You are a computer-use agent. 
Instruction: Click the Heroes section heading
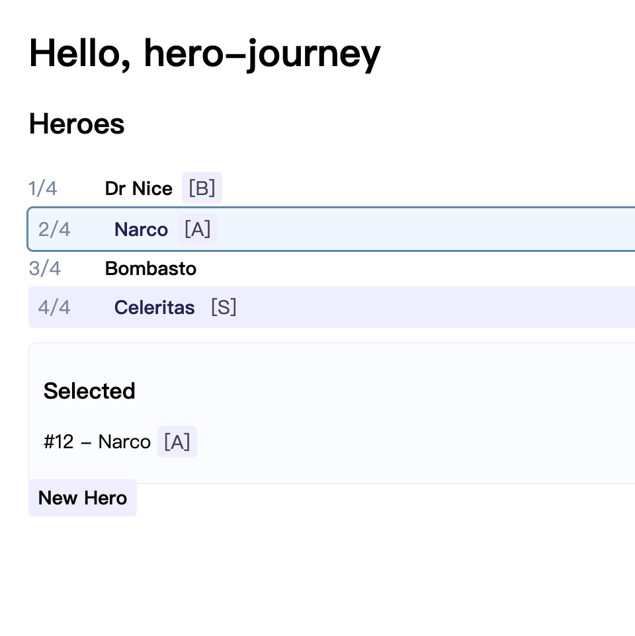pyautogui.click(x=77, y=124)
